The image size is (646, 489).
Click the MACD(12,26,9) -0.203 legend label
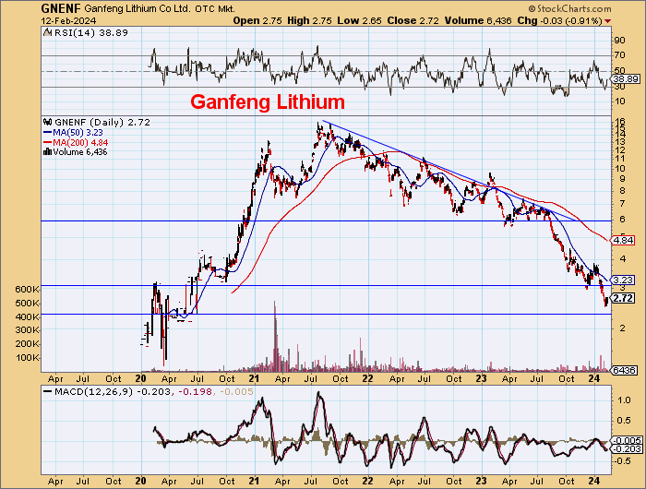tap(113, 392)
